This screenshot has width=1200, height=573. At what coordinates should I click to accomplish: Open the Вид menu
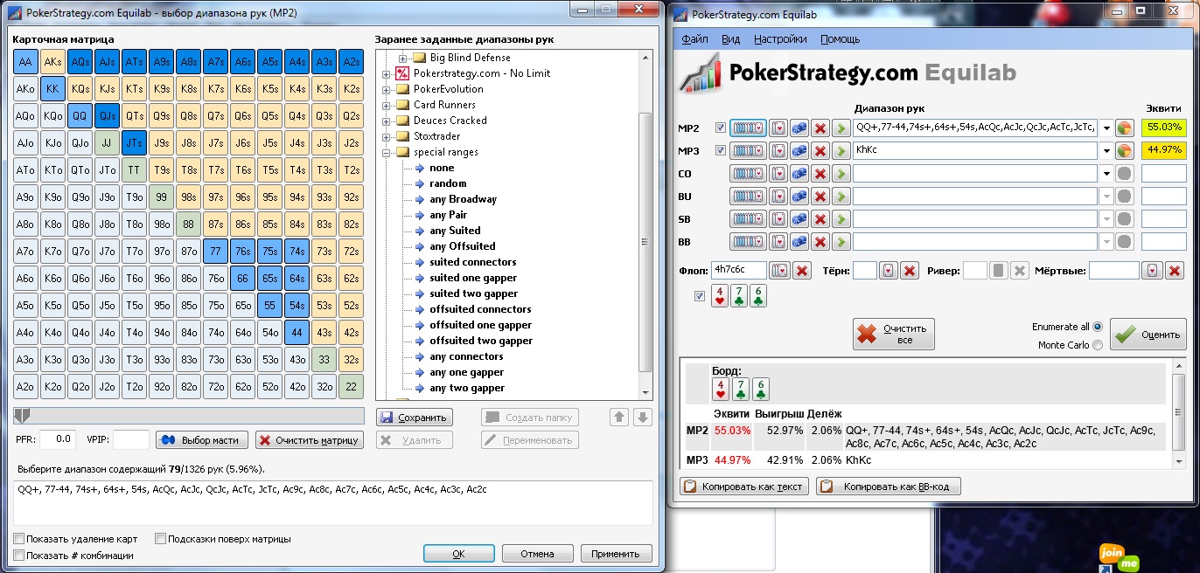coord(731,39)
